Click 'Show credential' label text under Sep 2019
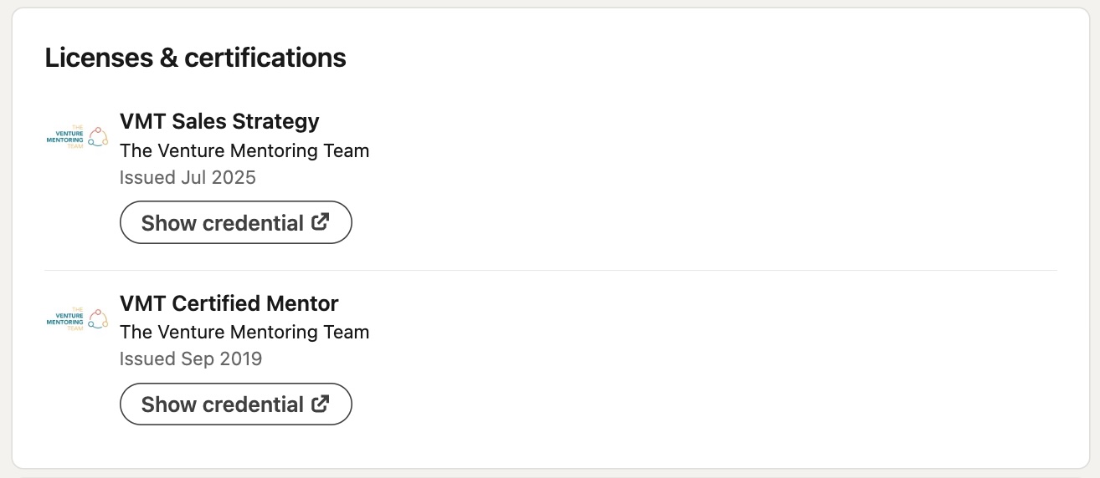1100x478 pixels. [x=222, y=404]
